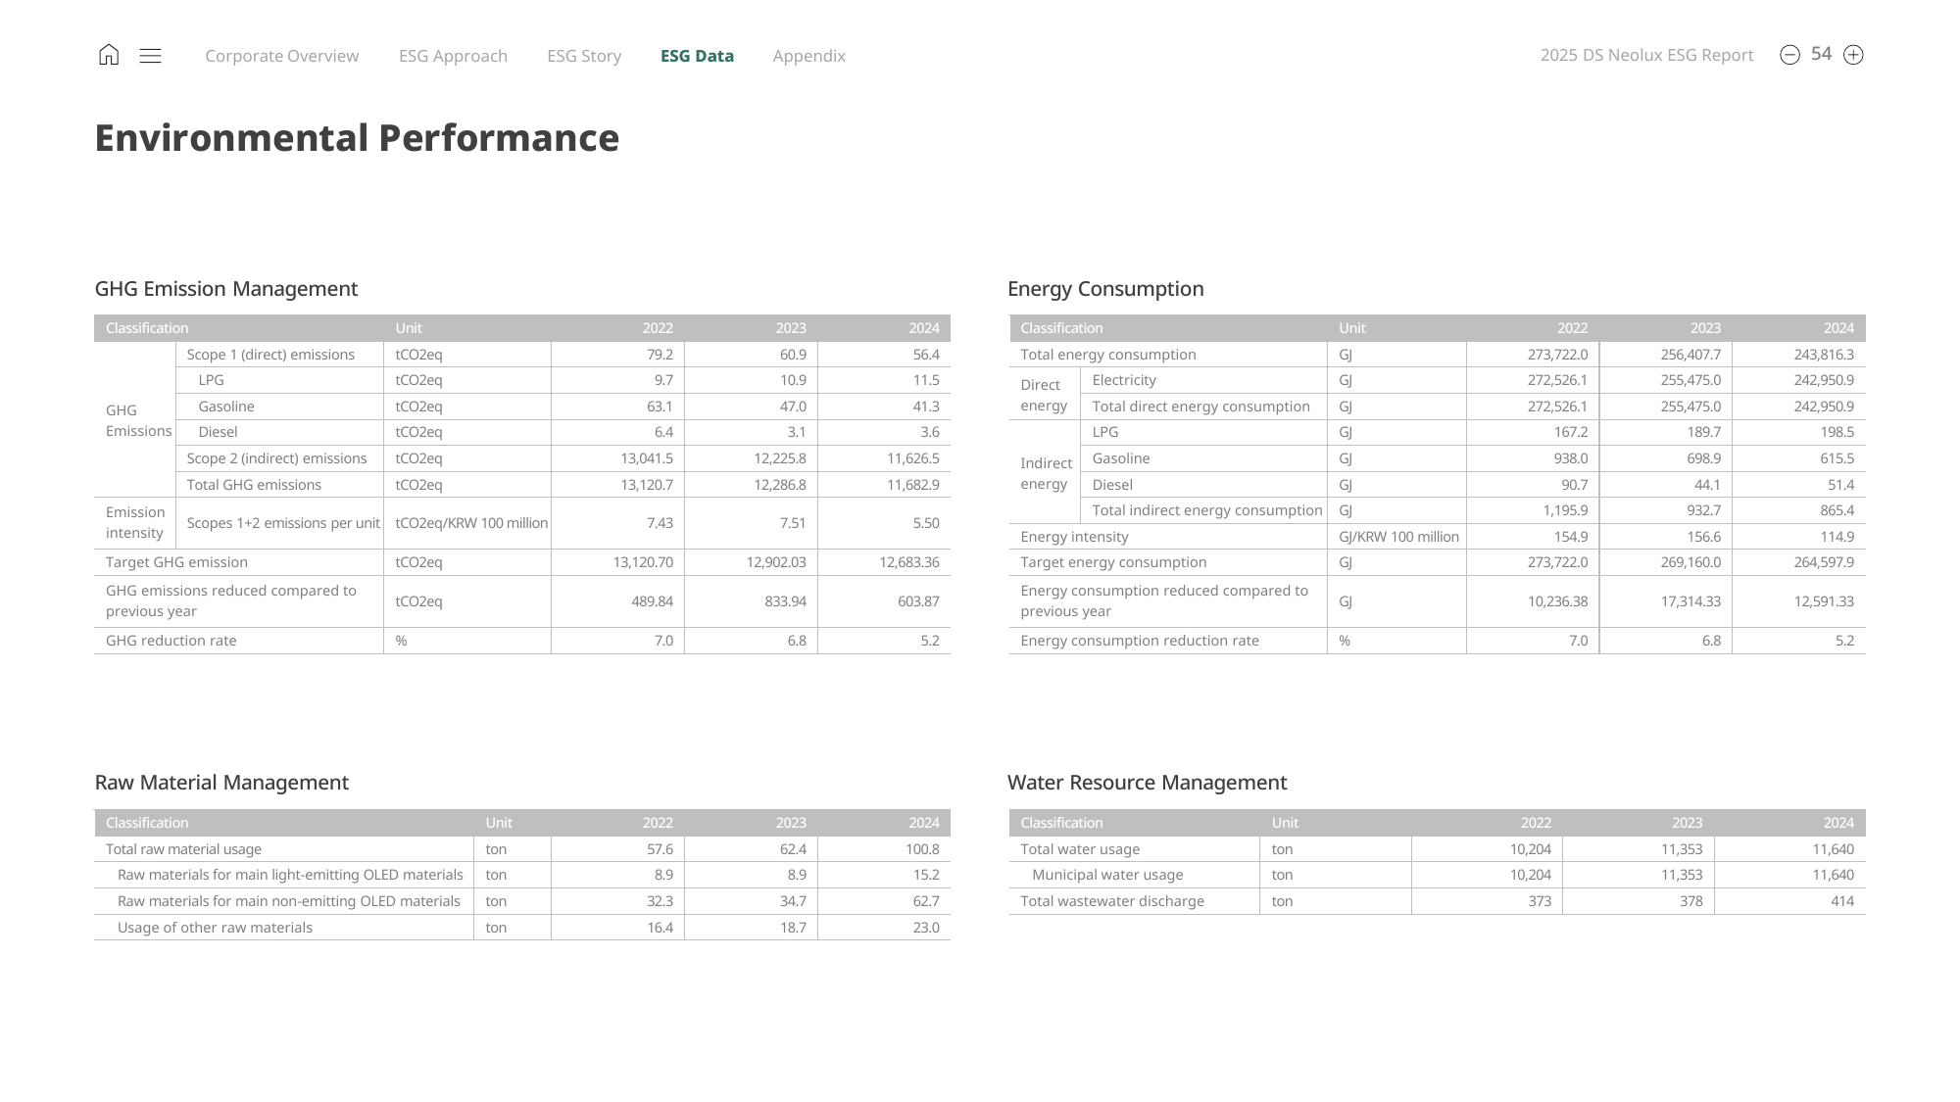This screenshot has height=1102, width=1960.
Task: Click the Municipal water usage row label
Action: pyautogui.click(x=1107, y=875)
